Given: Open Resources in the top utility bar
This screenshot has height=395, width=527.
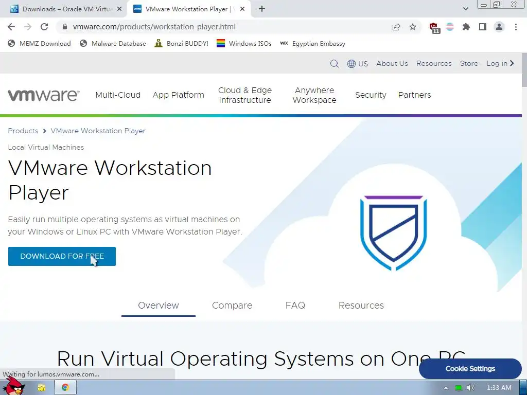Looking at the screenshot, I should pos(434,63).
